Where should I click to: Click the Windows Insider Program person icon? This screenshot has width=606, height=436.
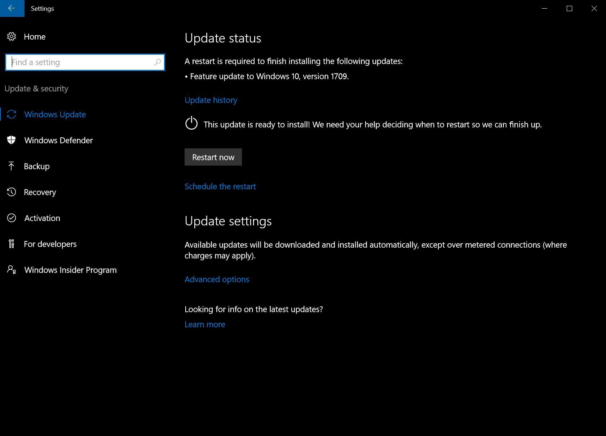point(12,270)
